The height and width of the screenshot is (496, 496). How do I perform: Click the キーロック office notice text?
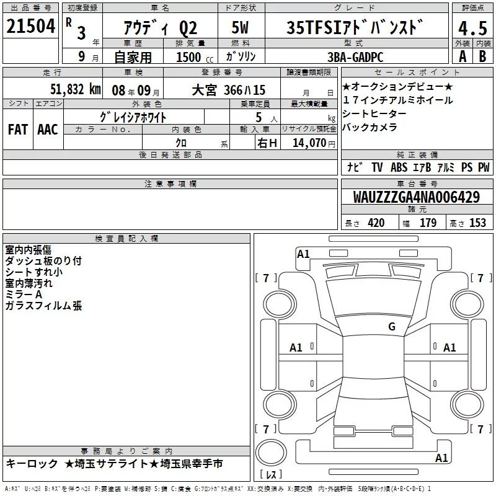coord(32,464)
